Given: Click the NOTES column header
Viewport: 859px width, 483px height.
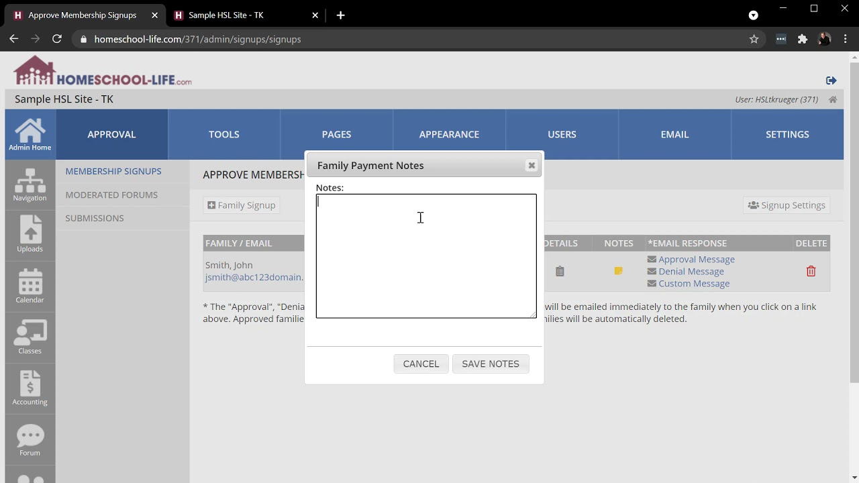Looking at the screenshot, I should pyautogui.click(x=619, y=243).
